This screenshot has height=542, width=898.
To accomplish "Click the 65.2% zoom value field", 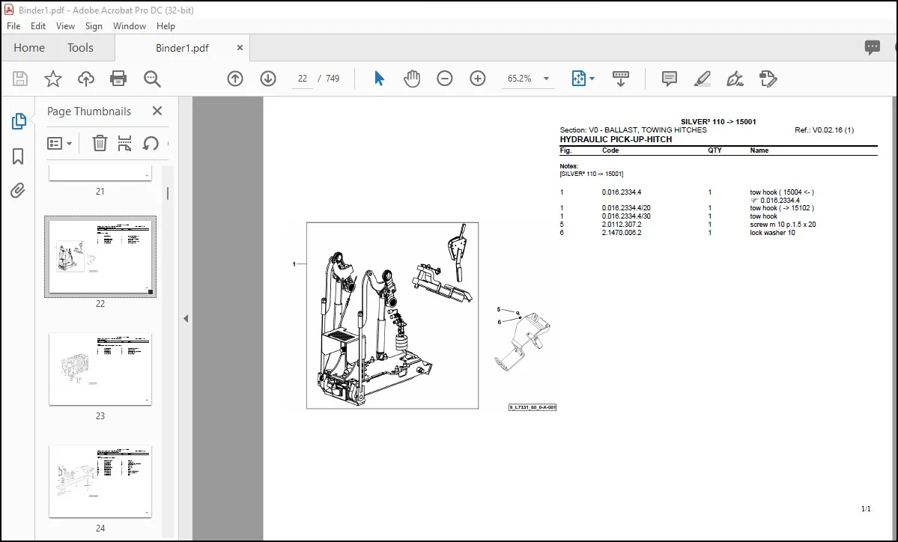I will [520, 79].
